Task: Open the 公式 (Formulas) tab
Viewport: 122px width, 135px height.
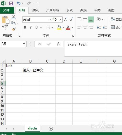Action: click(x=70, y=10)
